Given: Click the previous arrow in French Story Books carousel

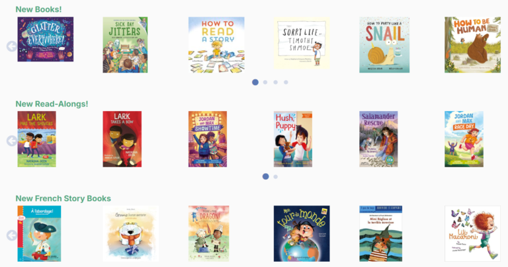Looking at the screenshot, I should 11,235.
